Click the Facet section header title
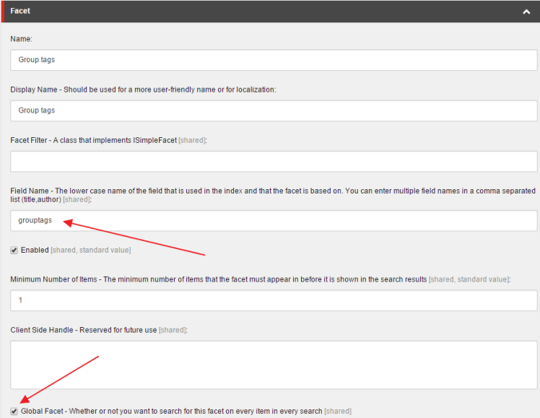Viewport: 540px width, 418px height. tap(20, 12)
